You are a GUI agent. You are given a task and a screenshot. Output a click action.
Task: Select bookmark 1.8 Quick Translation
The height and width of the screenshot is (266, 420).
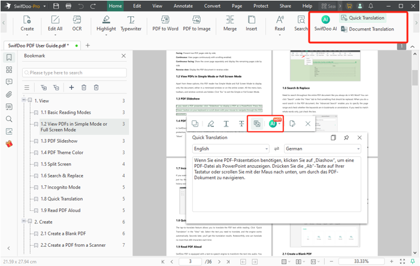point(62,199)
